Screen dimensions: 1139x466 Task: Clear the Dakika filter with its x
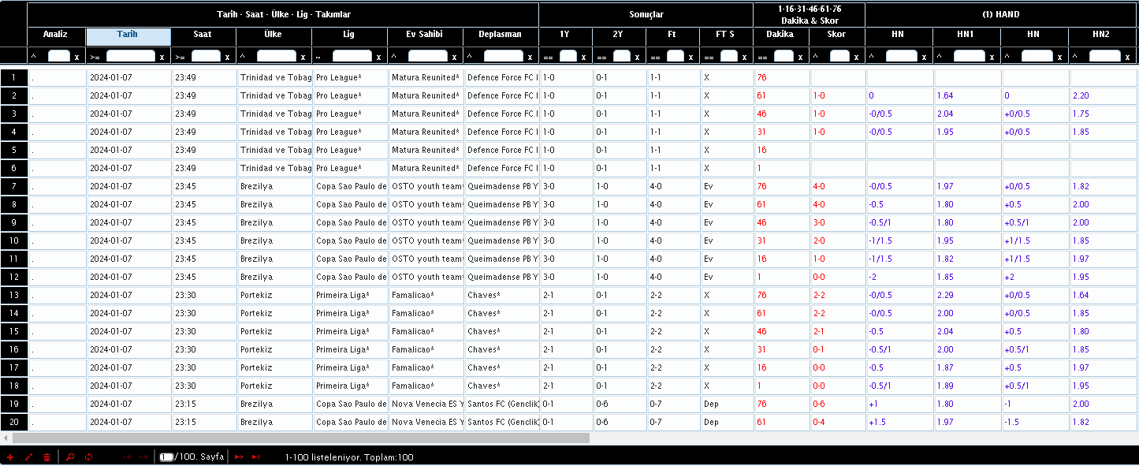(x=800, y=57)
